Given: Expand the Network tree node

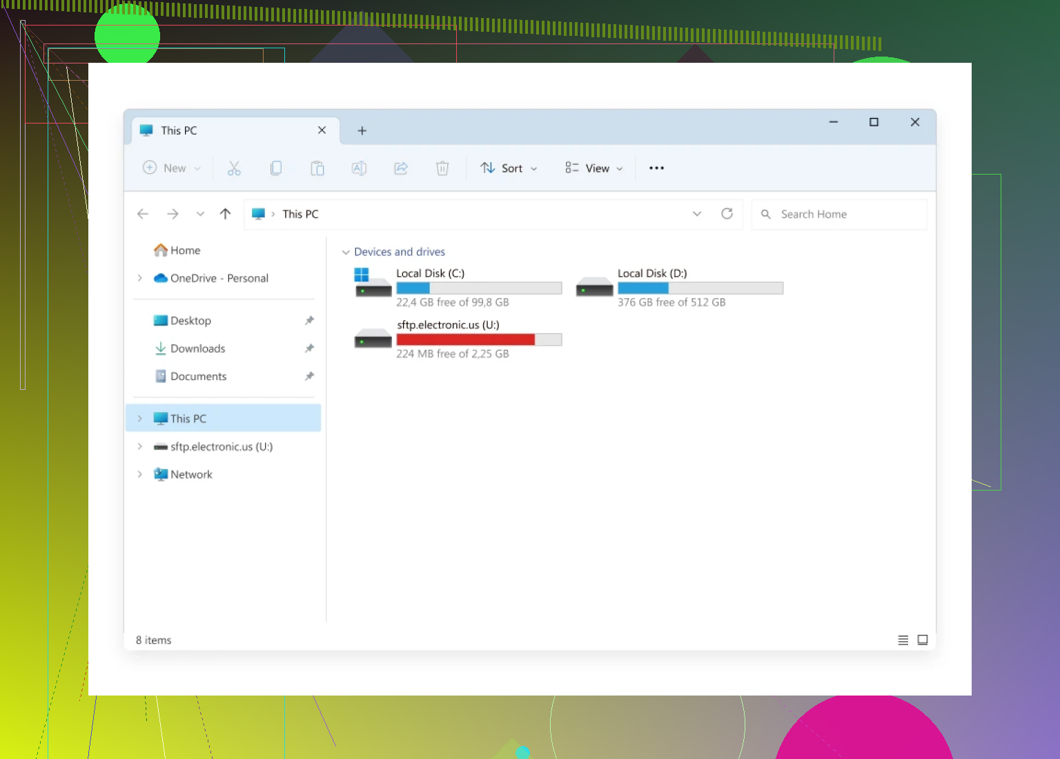Looking at the screenshot, I should pyautogui.click(x=139, y=475).
